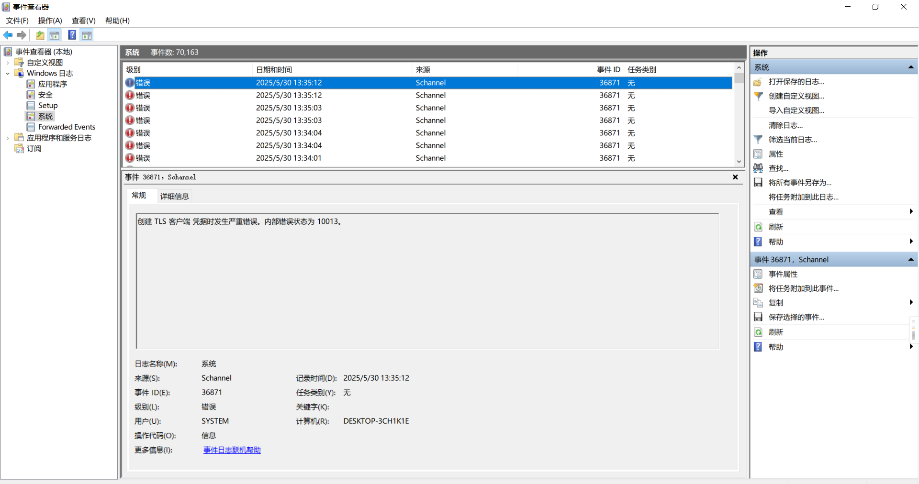The height and width of the screenshot is (484, 919).
Task: Sort events by the Task Category column header
Action: coord(678,70)
